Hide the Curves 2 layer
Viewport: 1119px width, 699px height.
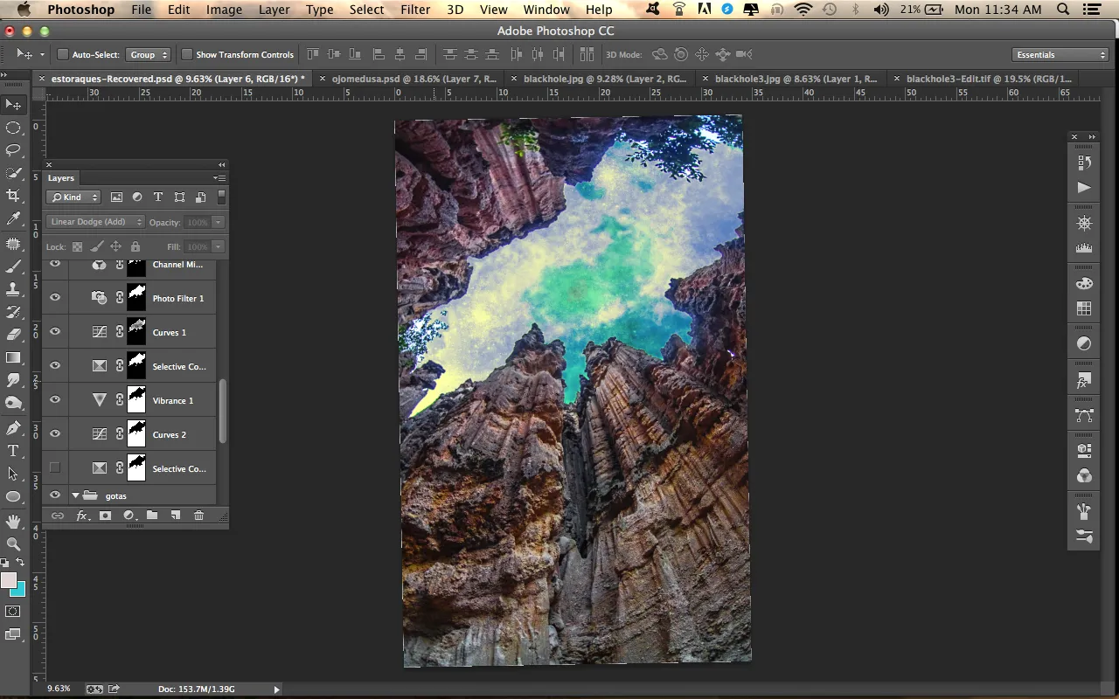(55, 434)
